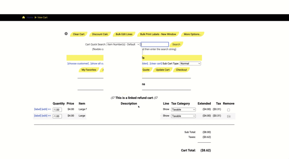Click the quantity field of second line

point(57,116)
